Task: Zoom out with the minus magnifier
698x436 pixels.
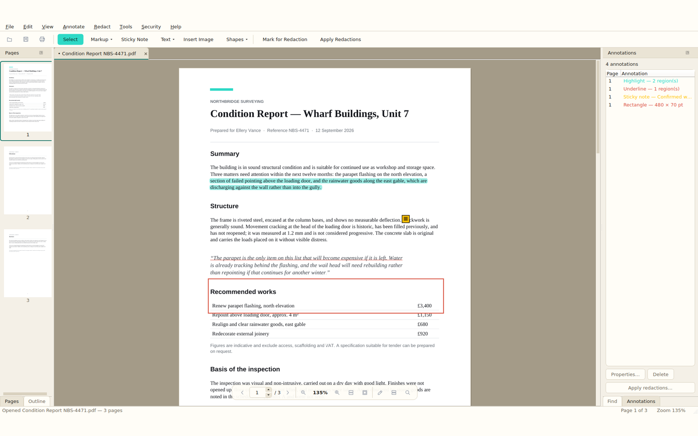Action: pyautogui.click(x=303, y=392)
